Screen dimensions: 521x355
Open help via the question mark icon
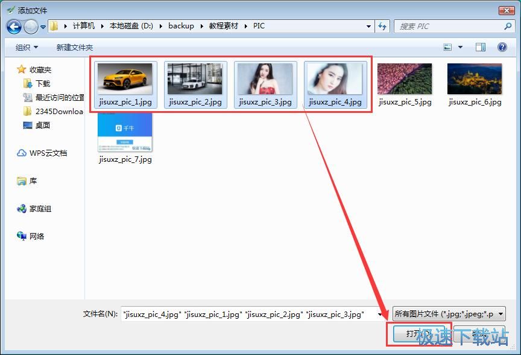502,47
